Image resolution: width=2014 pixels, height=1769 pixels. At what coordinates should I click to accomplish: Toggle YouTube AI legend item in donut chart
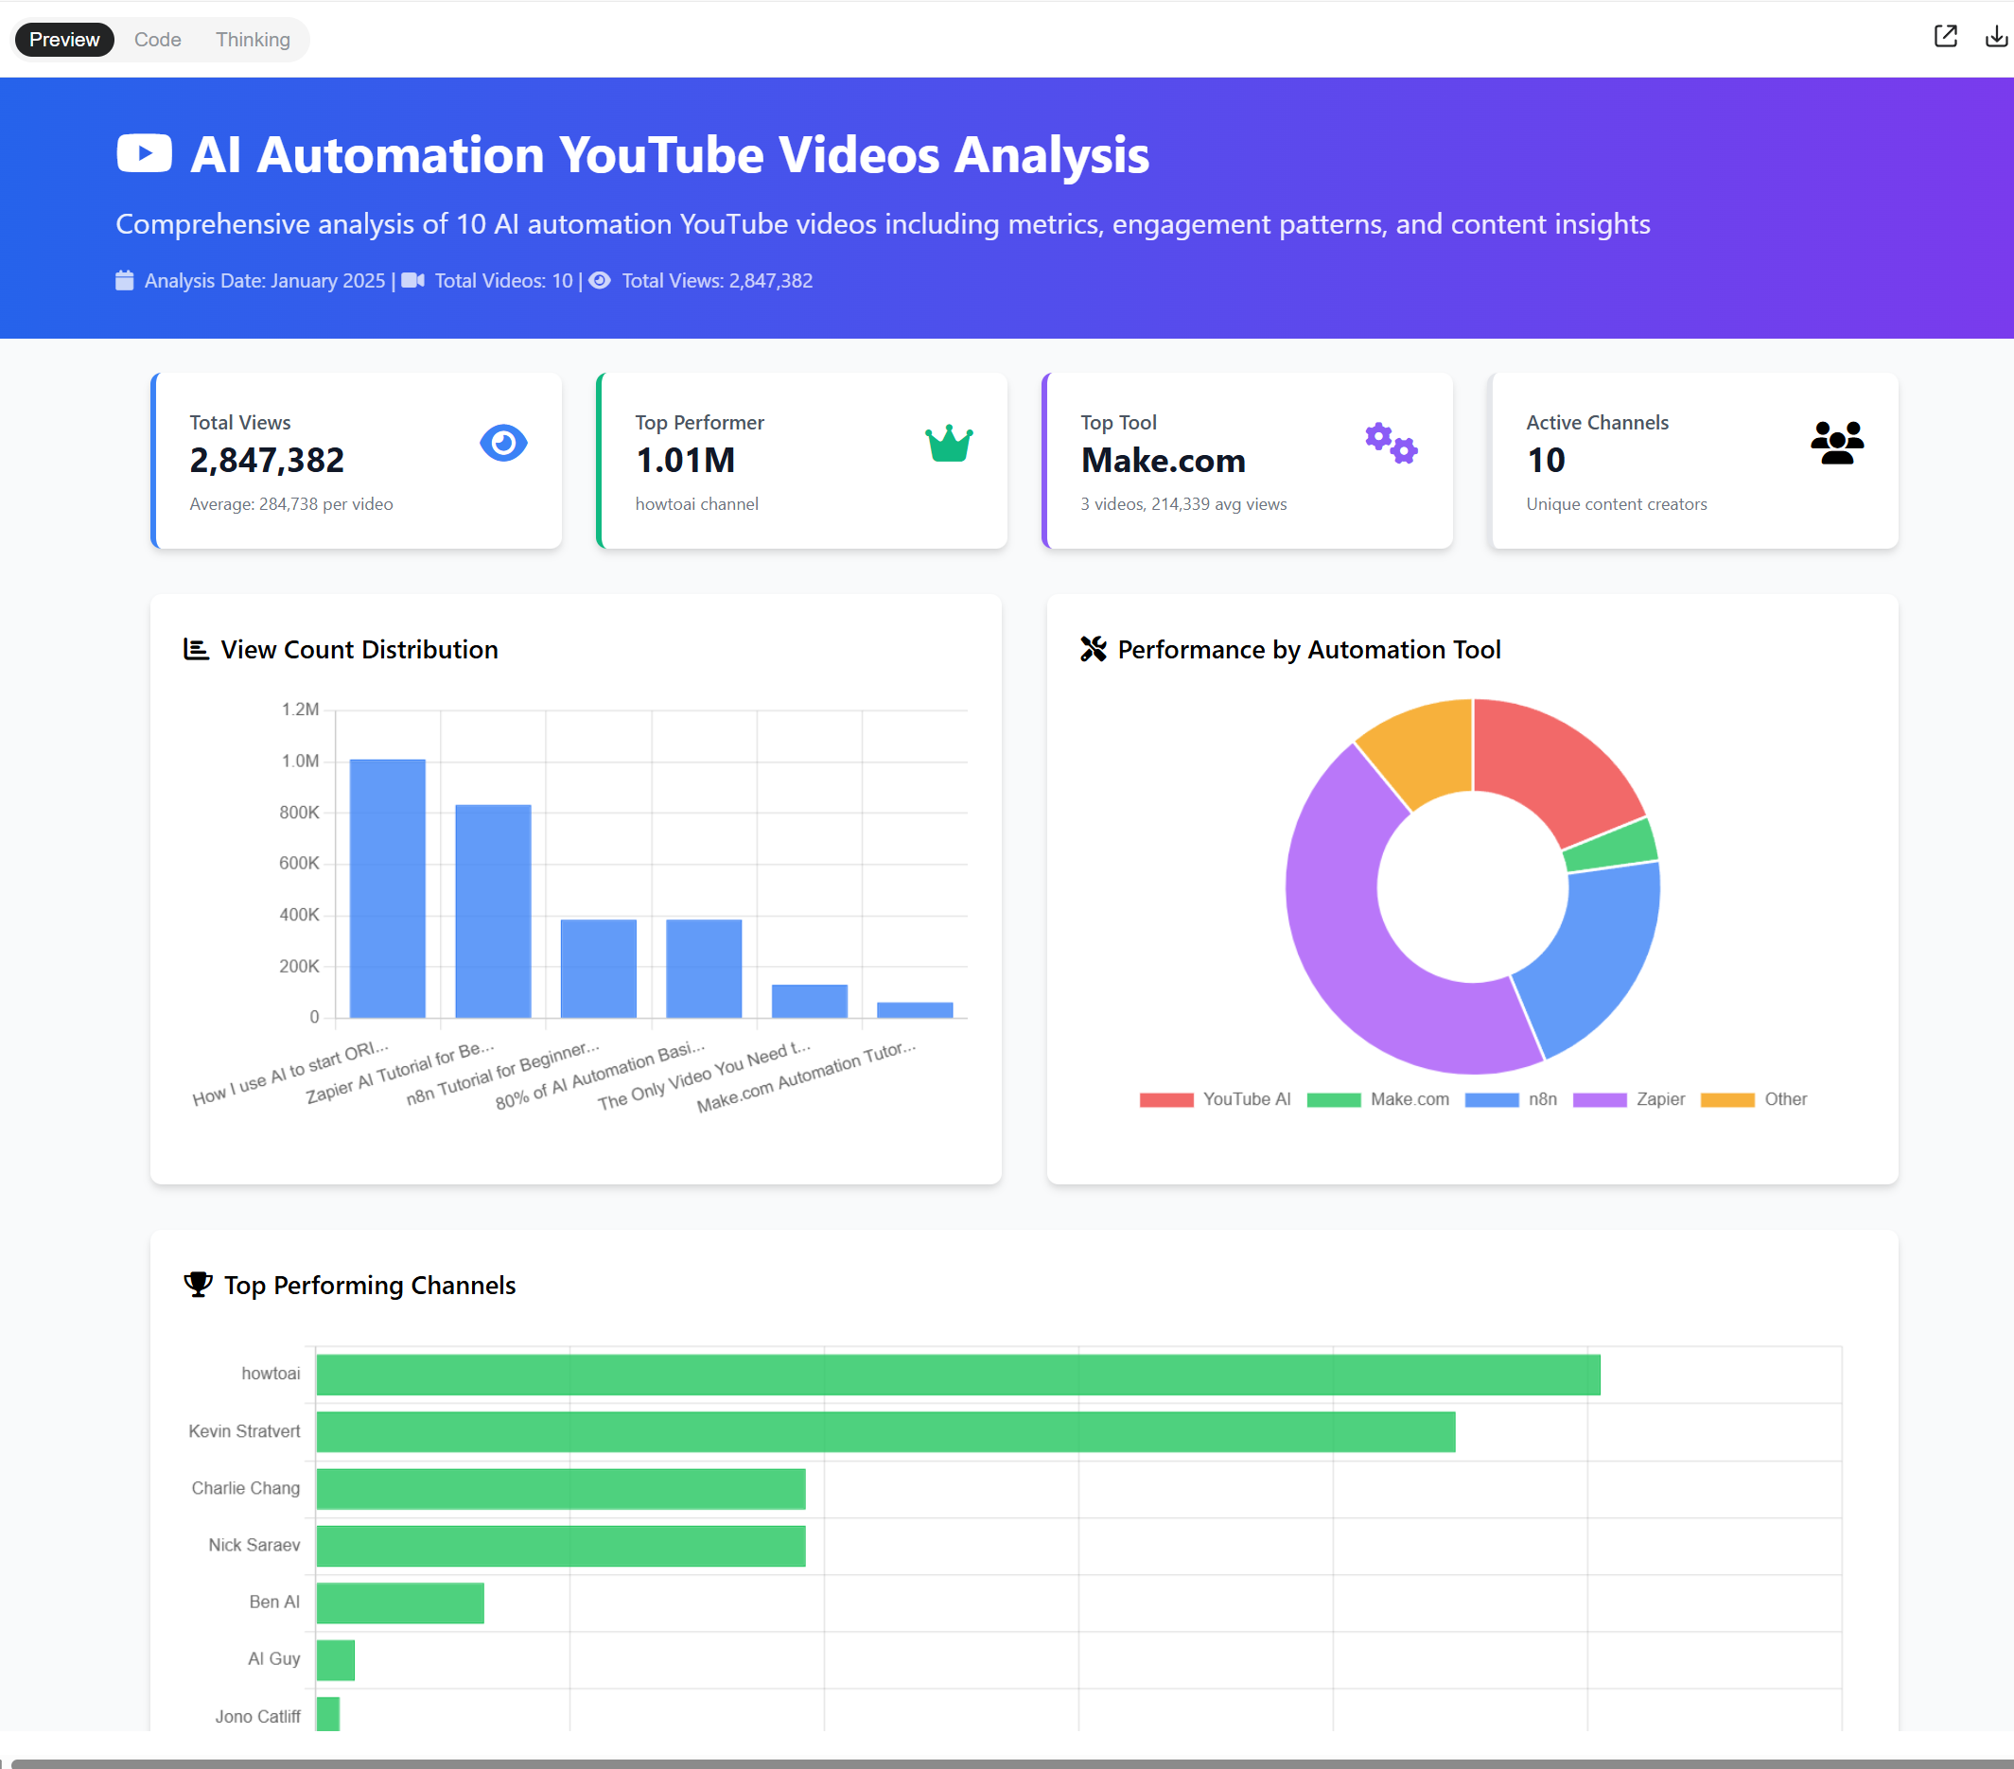tap(1246, 1099)
